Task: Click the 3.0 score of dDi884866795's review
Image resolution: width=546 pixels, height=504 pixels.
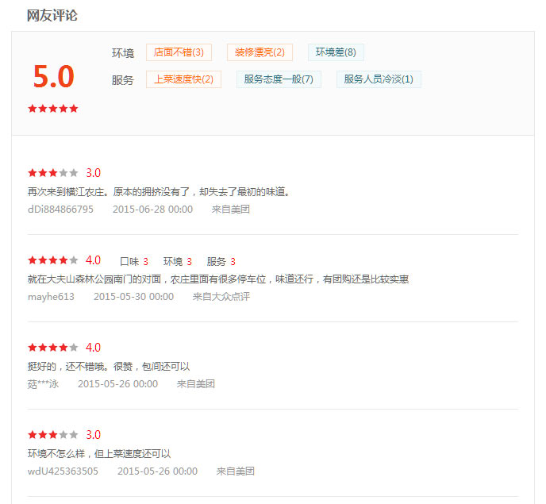Action: click(x=94, y=173)
